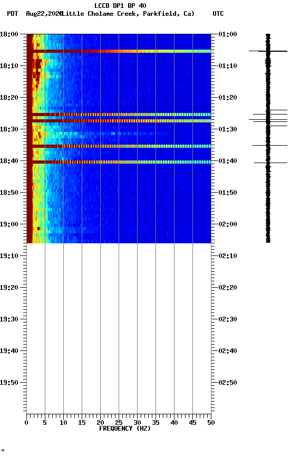Click the '01:00' UTC time label
291x456 pixels.
[228, 34]
